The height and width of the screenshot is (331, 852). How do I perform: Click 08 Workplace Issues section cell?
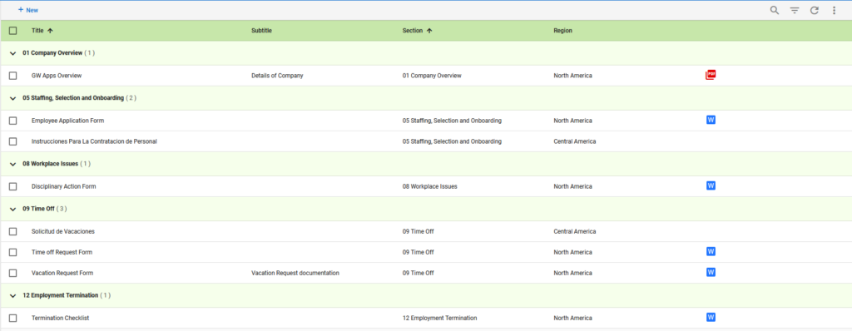(x=430, y=186)
